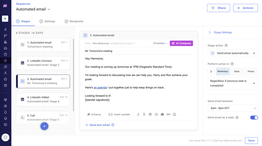Open the Actions dropdown button

point(246,8)
